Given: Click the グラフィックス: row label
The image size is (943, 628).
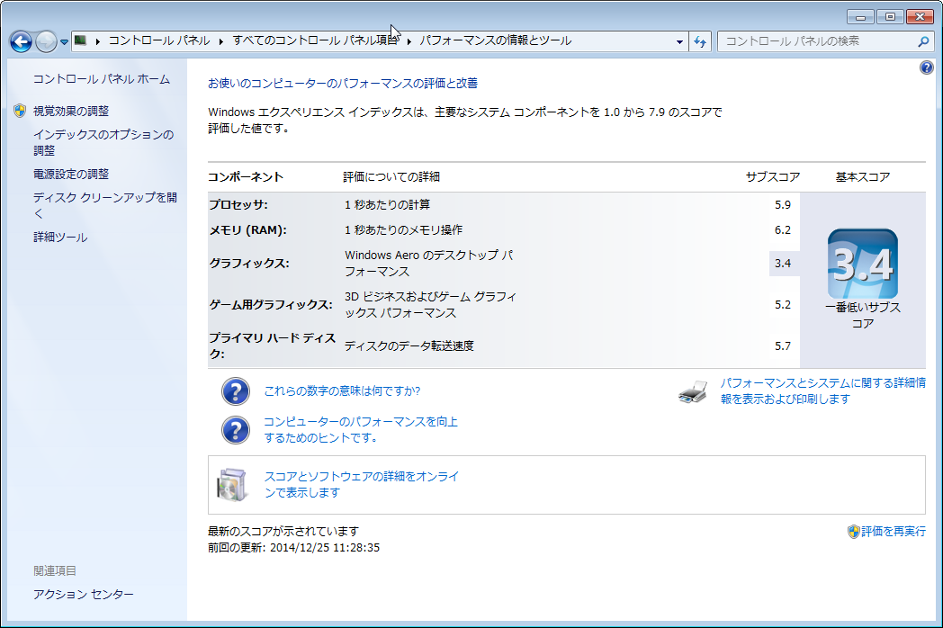Looking at the screenshot, I should tap(249, 263).
